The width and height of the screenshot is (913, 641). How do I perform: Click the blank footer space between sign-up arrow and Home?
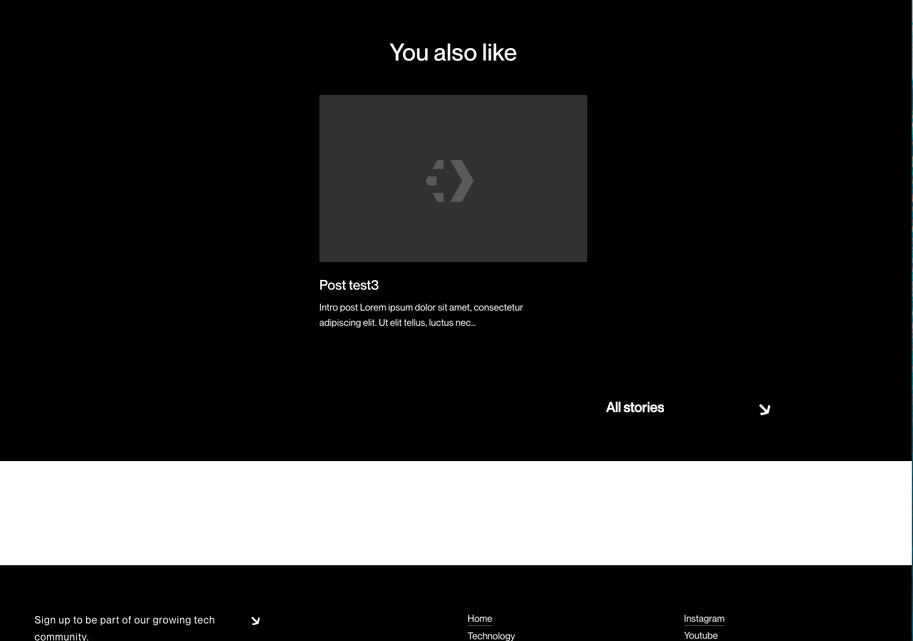coord(362,620)
